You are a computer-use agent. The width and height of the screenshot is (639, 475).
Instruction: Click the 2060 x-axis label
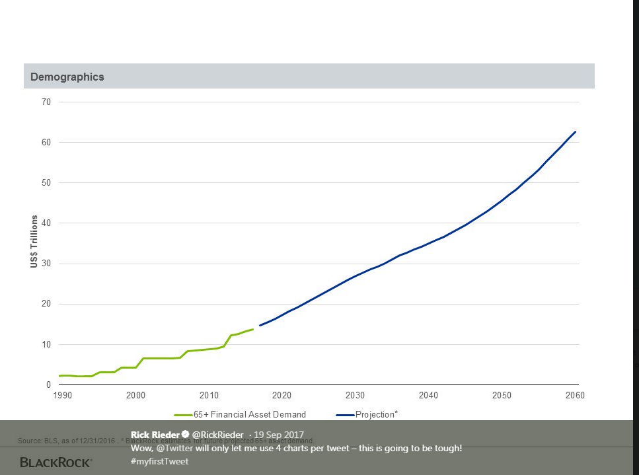575,395
